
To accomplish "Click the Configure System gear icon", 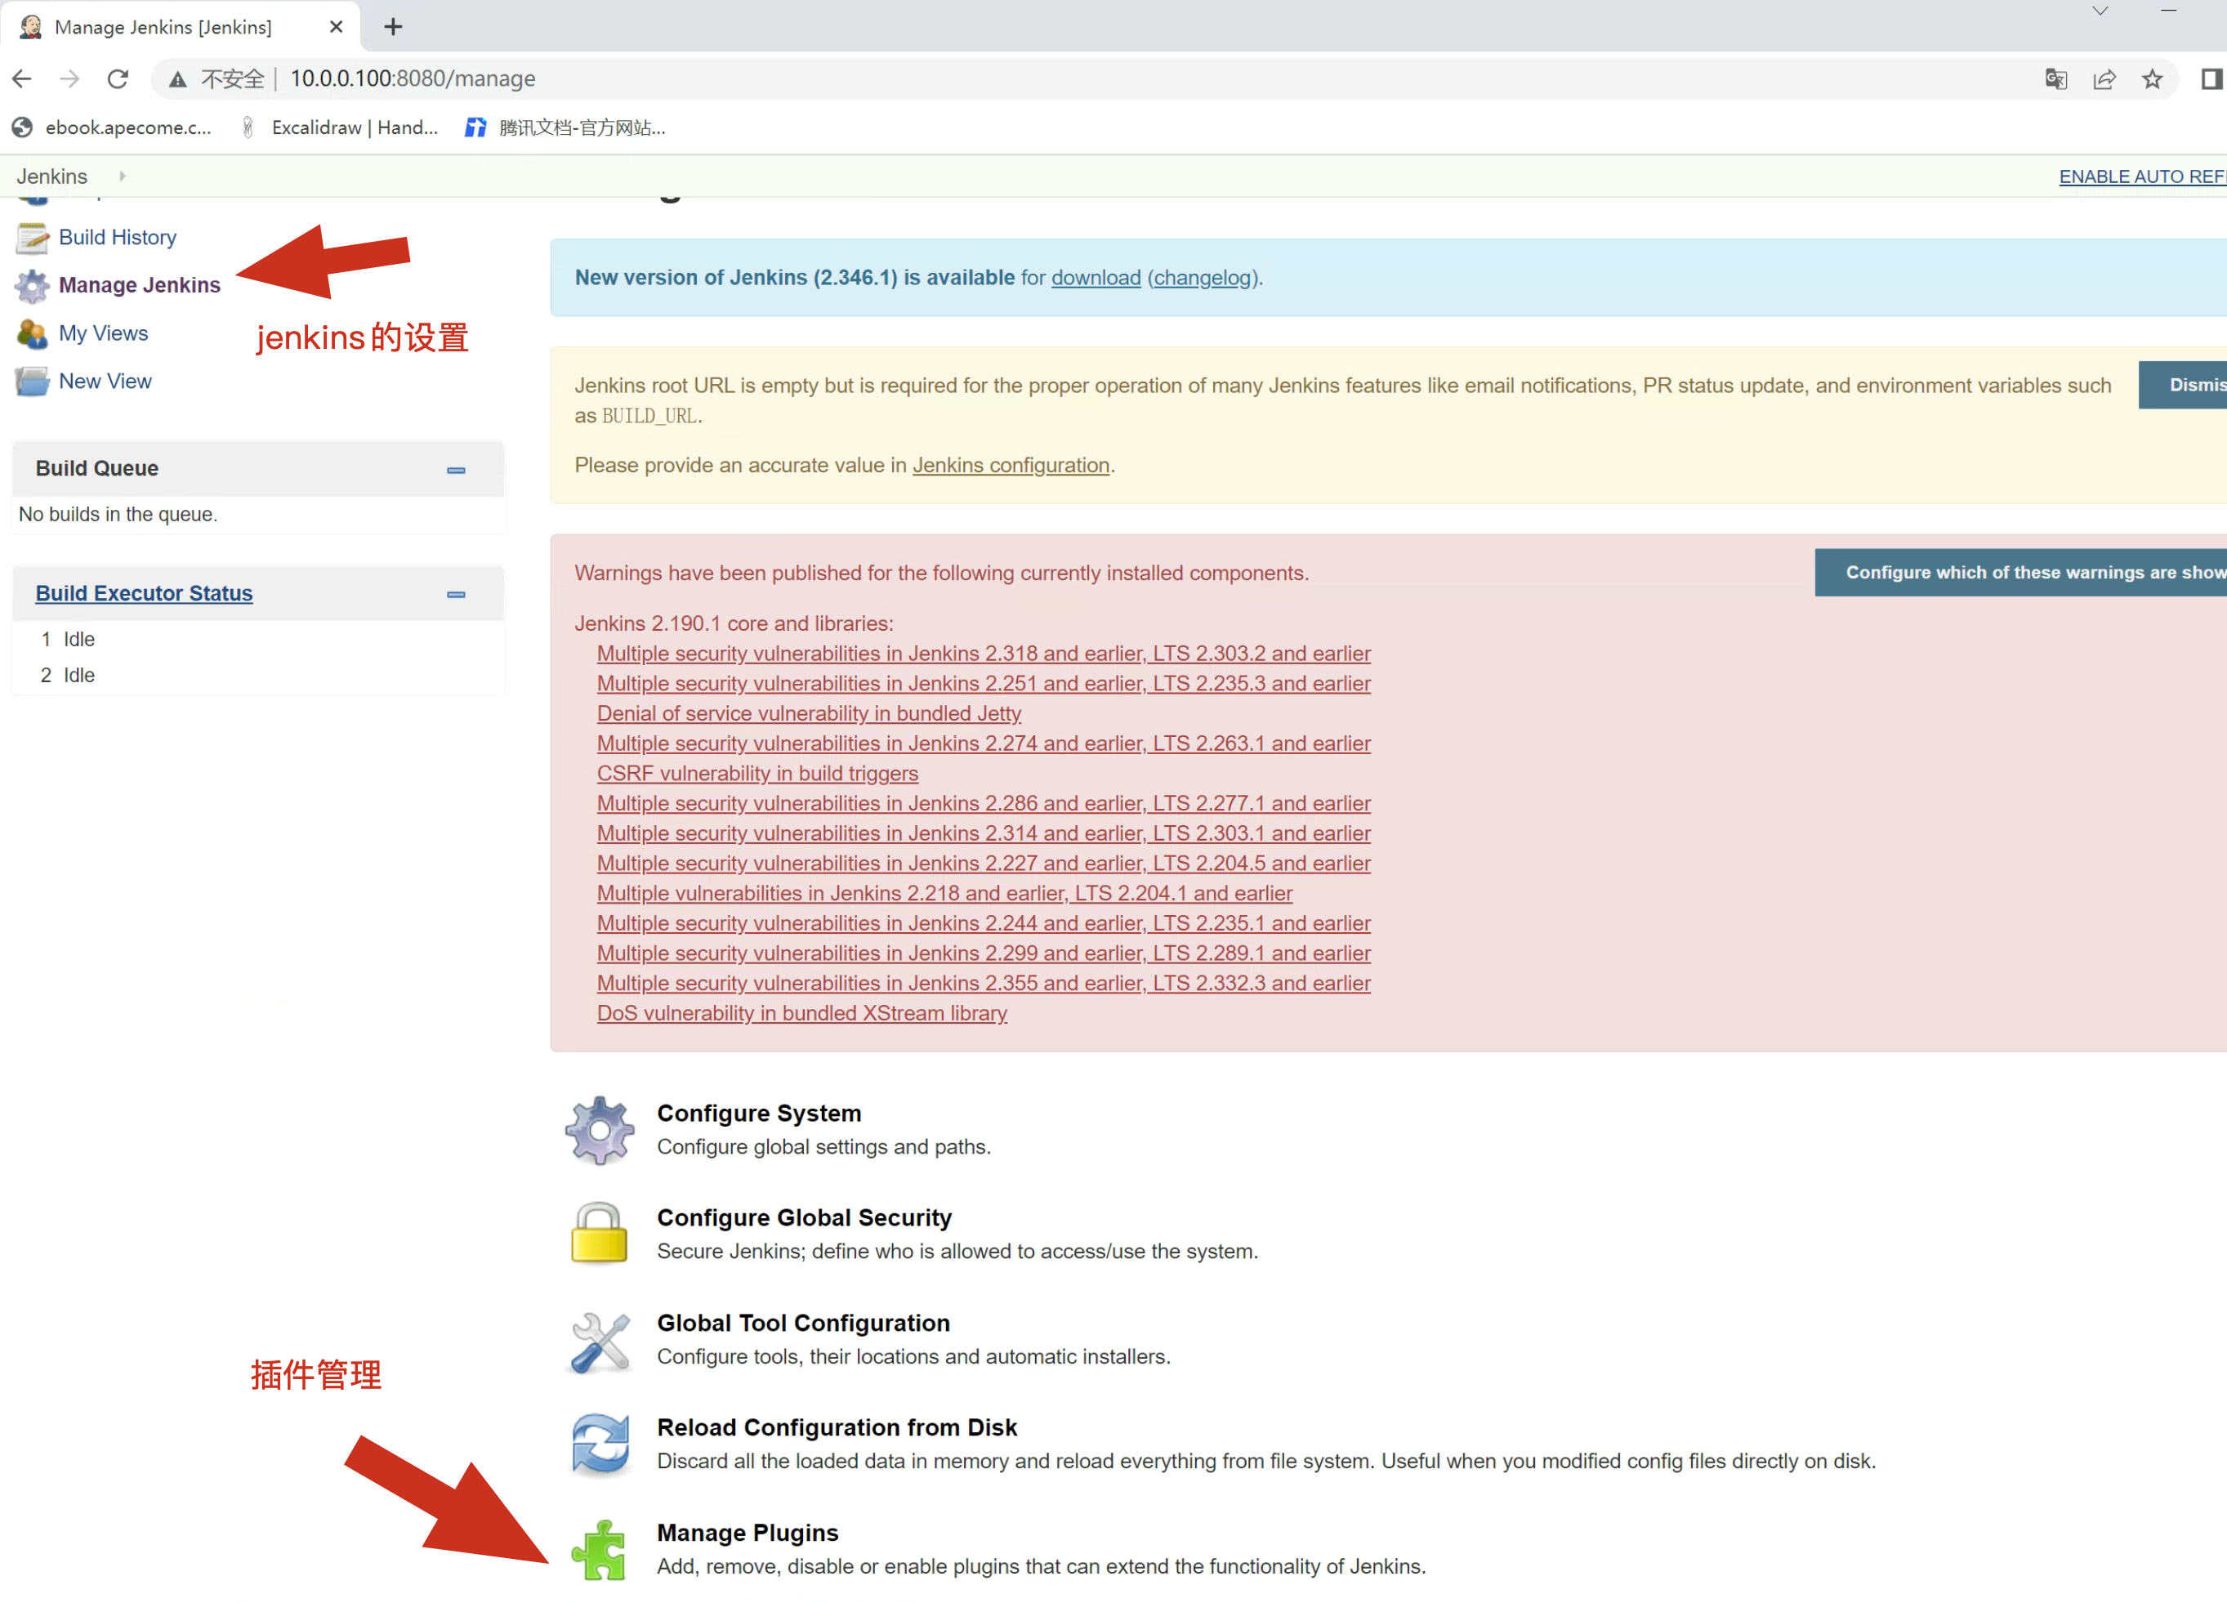I will [599, 1130].
